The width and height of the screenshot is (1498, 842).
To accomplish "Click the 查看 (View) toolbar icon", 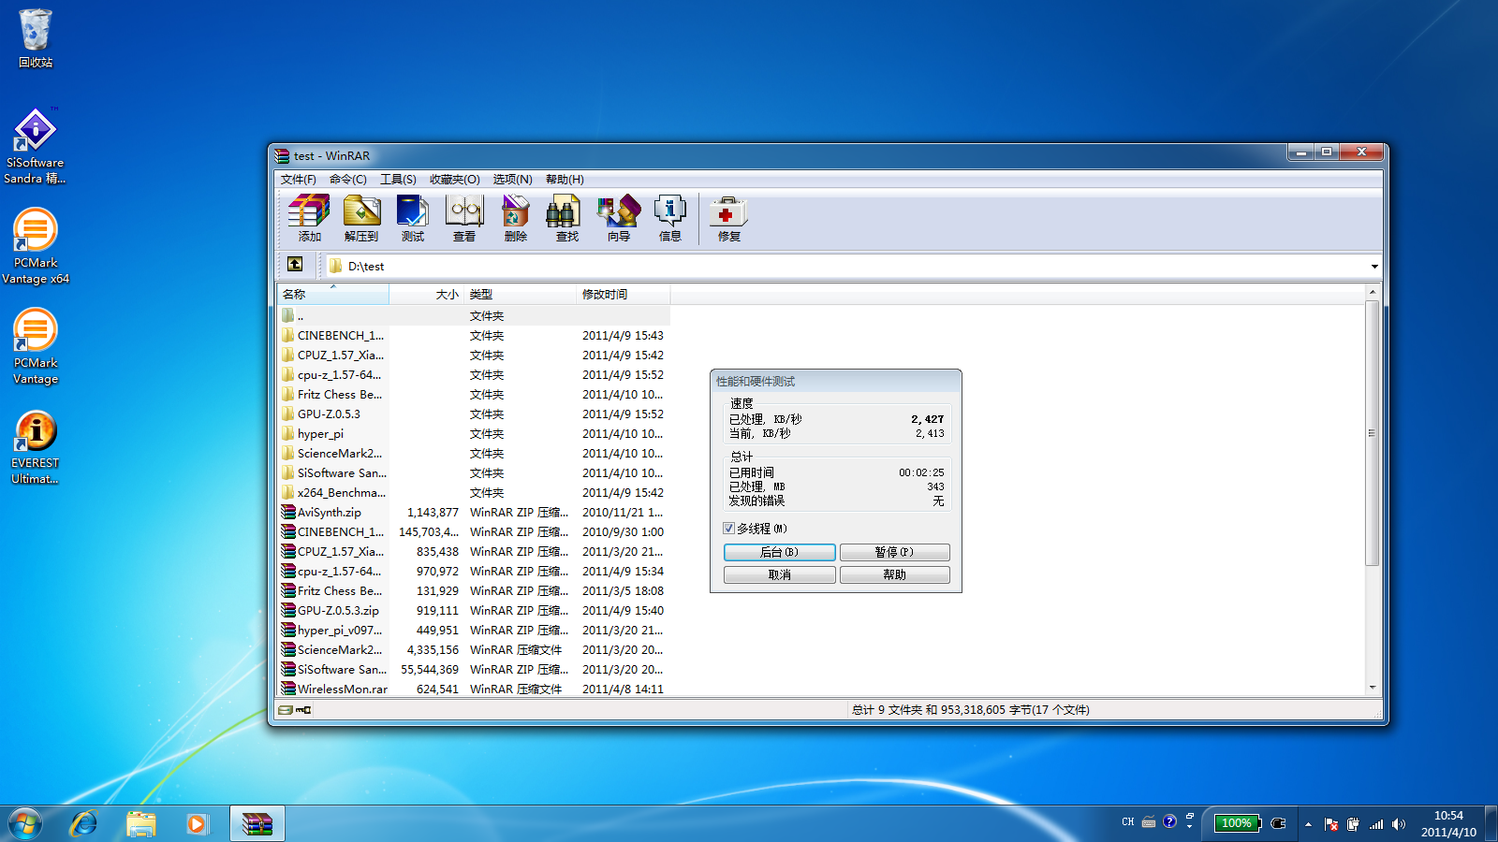I will click(464, 218).
